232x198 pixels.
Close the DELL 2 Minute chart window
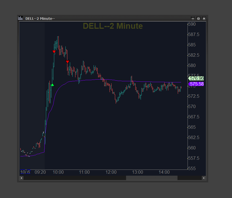pyautogui.click(x=204, y=18)
